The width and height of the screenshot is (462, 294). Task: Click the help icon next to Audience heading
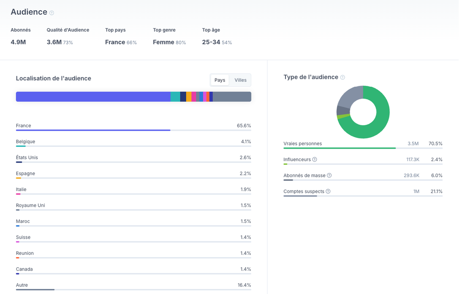click(52, 12)
